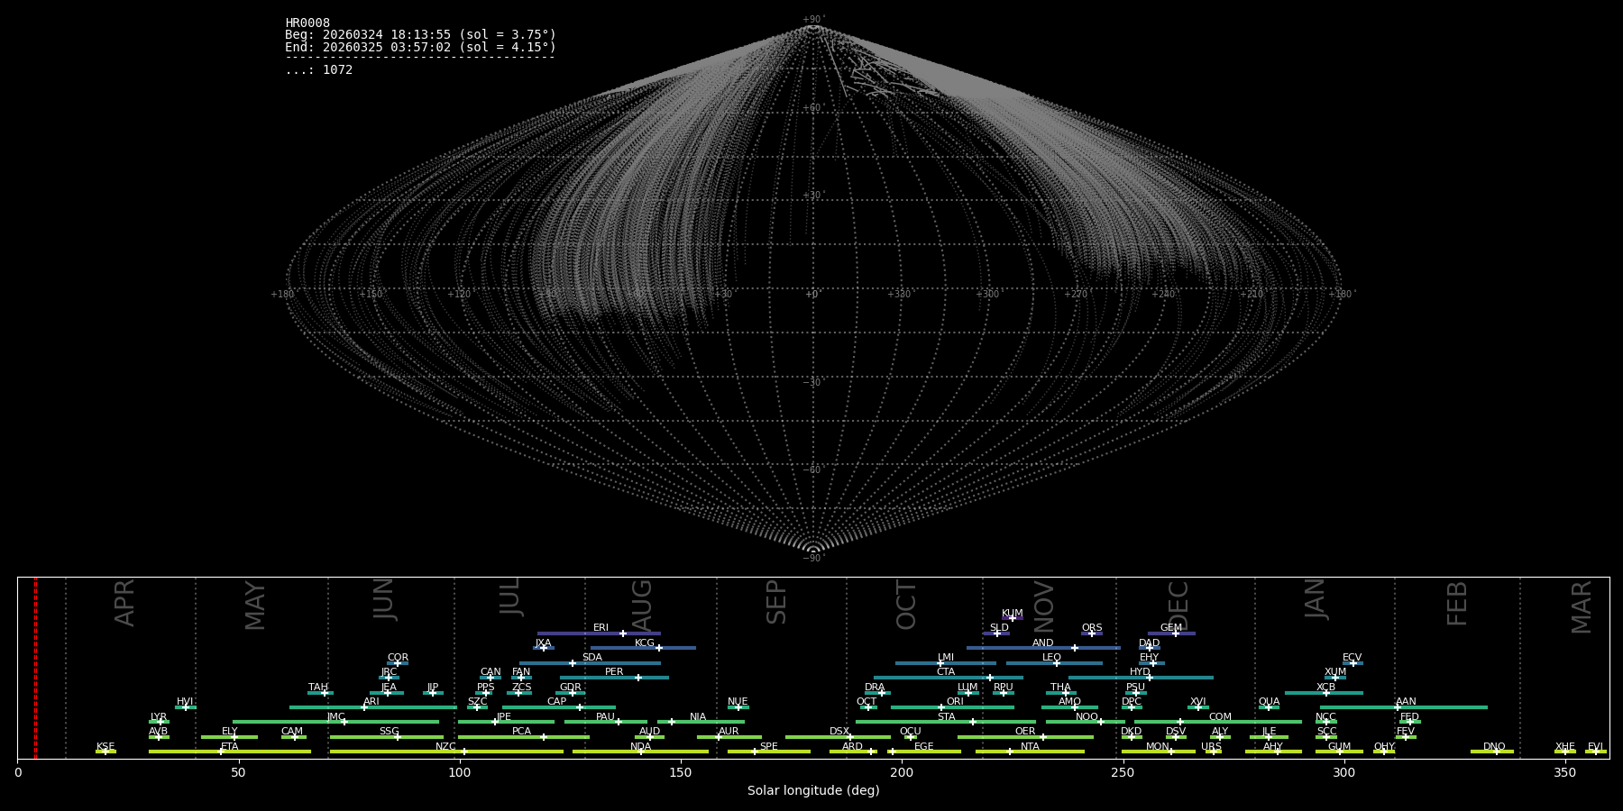
Task: Click the 'Solar longitude (deg)' axis label
Action: click(813, 791)
